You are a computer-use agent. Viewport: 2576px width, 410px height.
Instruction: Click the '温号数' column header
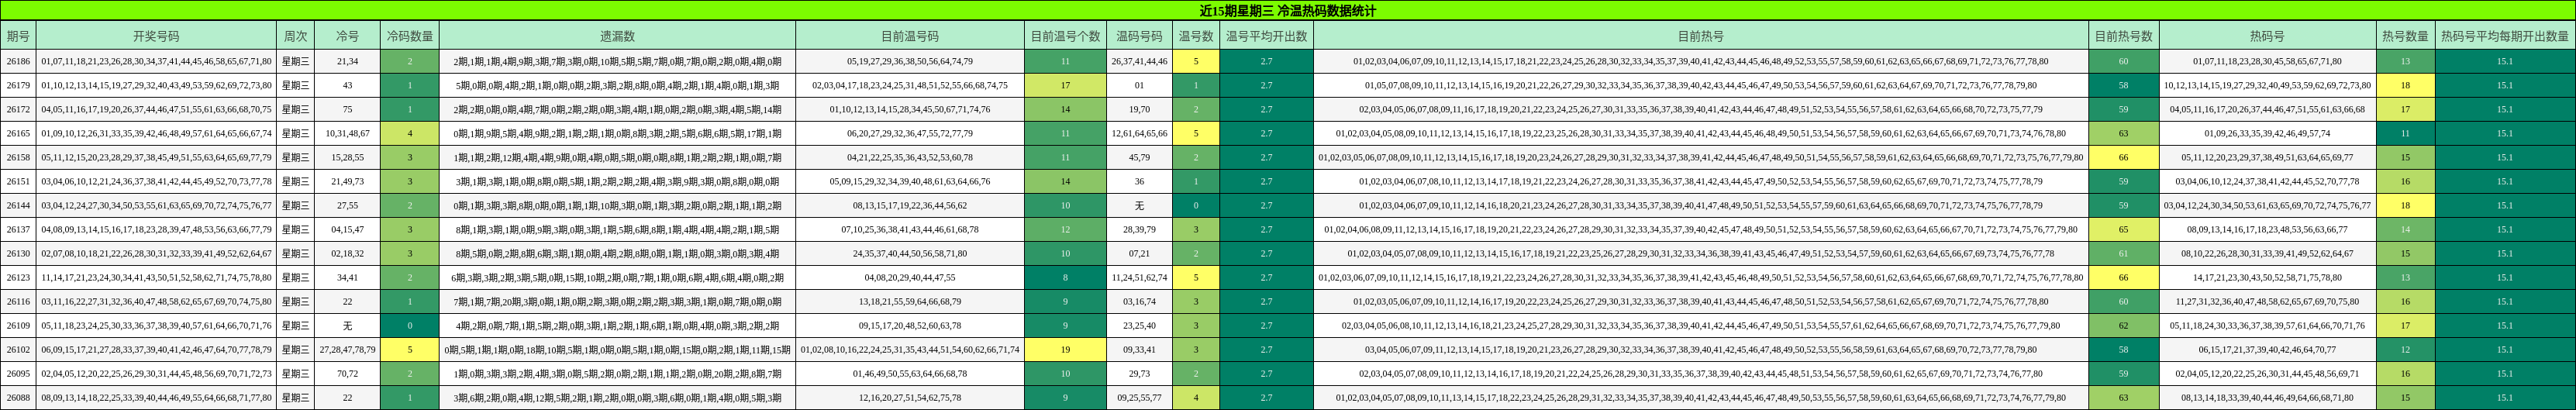pos(1196,36)
